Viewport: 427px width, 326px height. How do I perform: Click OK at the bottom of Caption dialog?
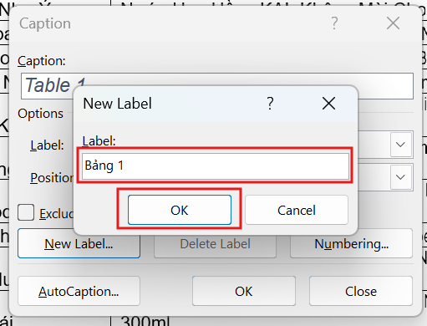pyautogui.click(x=244, y=291)
